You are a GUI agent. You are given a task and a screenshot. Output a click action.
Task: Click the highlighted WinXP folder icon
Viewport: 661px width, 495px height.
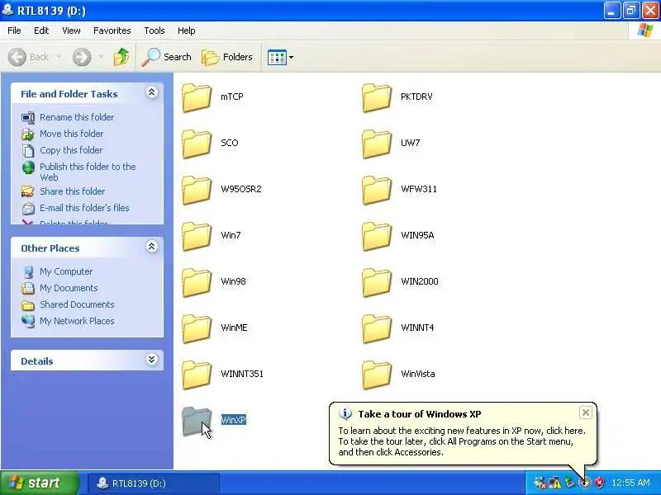point(197,422)
